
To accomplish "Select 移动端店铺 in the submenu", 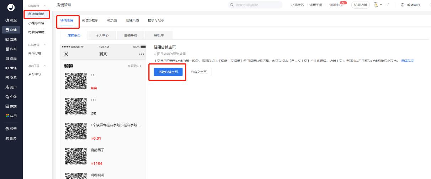I will pos(36,14).
